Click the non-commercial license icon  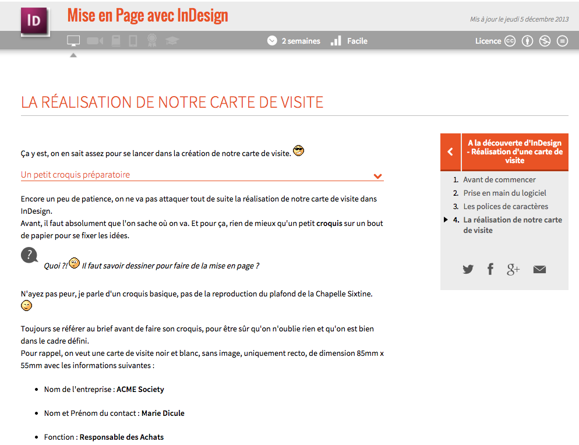545,41
